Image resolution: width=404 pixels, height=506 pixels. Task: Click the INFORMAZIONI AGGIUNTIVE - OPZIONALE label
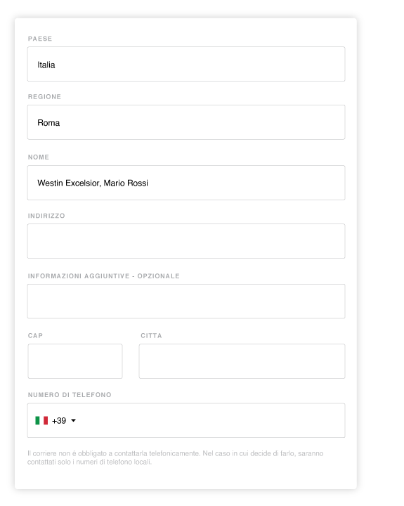point(103,276)
